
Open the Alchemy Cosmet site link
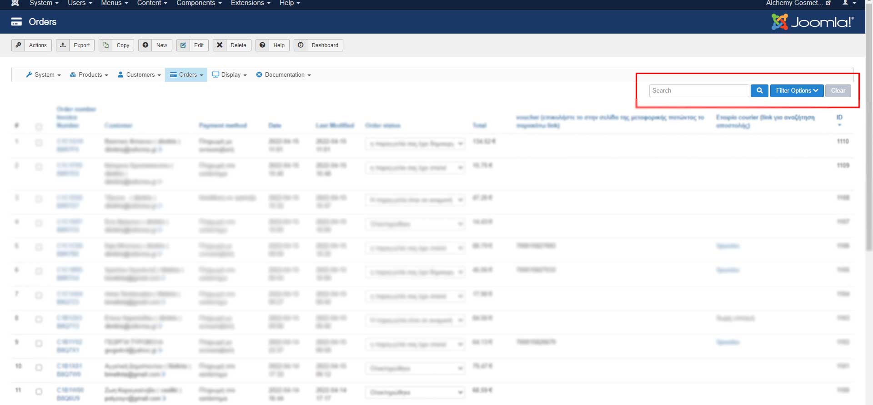[x=798, y=3]
